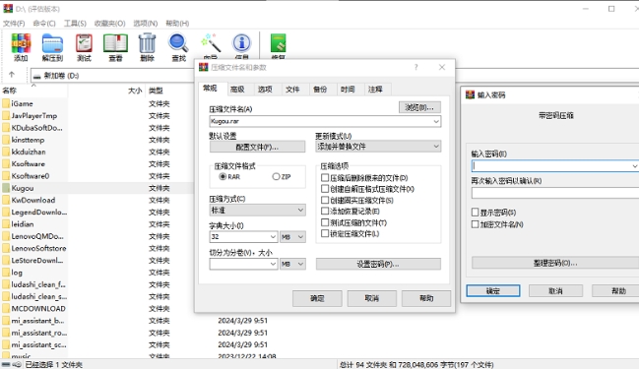639x369 pixels.
Task: Click 取消 in the archive dialog
Action: 371,298
